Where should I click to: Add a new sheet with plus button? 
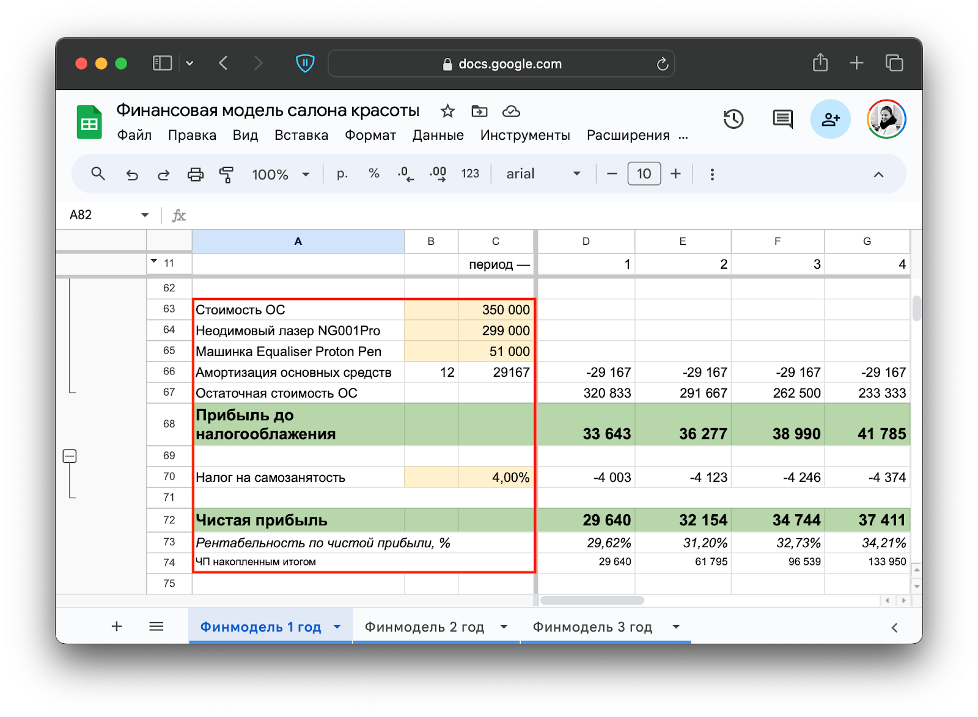pos(117,627)
